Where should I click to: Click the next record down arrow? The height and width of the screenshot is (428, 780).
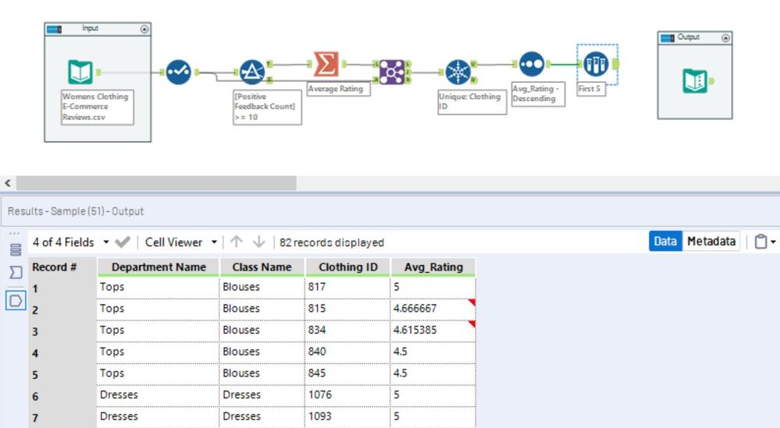click(x=260, y=242)
